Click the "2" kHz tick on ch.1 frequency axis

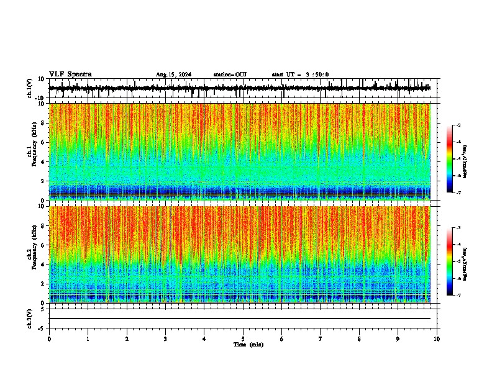(43, 181)
